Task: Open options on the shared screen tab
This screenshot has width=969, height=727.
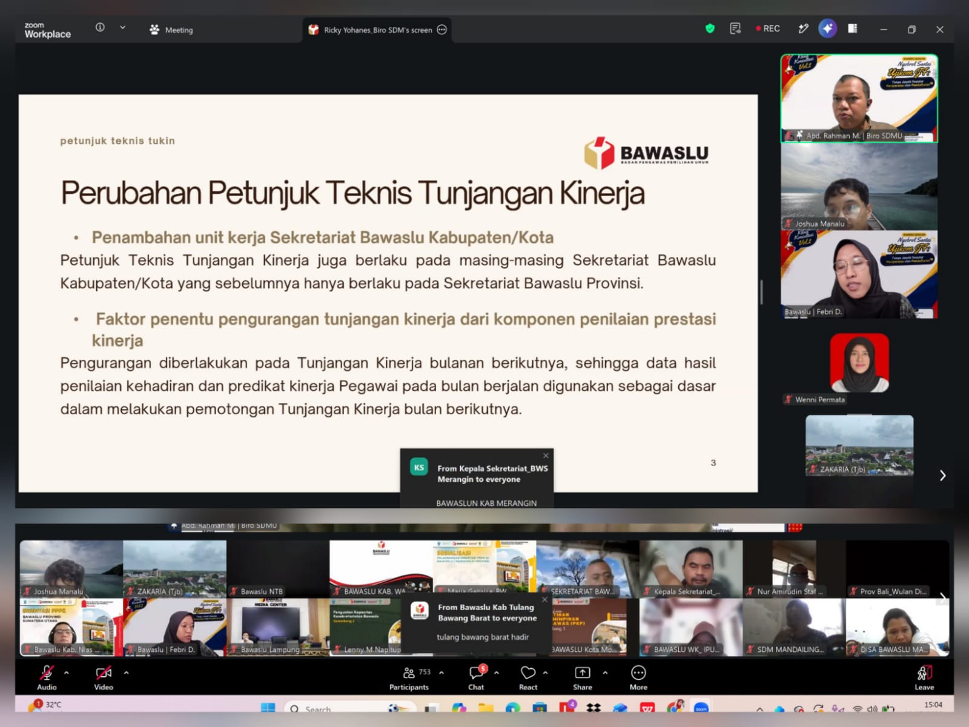Action: (442, 30)
